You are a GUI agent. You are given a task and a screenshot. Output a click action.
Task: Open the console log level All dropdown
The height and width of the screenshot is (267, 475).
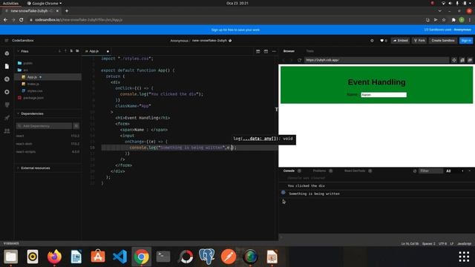448,171
